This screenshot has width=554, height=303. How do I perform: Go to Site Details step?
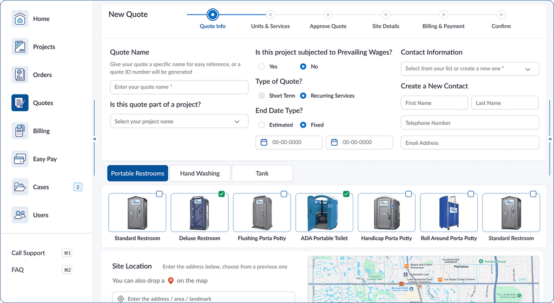point(386,15)
